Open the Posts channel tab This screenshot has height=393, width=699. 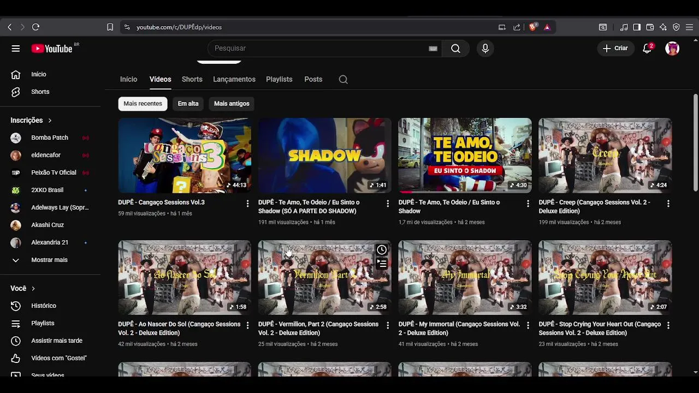313,80
